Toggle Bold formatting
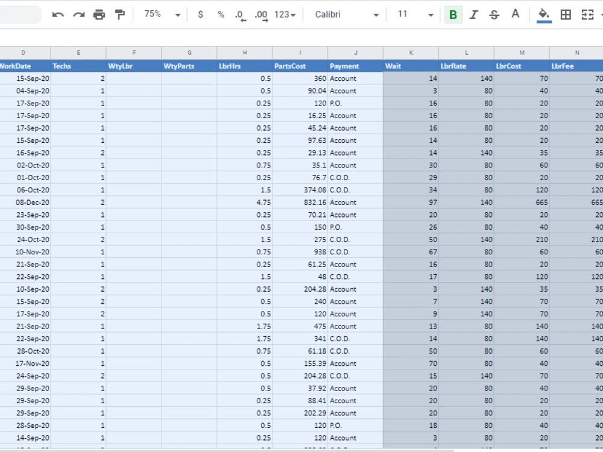The height and width of the screenshot is (452, 603). tap(453, 14)
